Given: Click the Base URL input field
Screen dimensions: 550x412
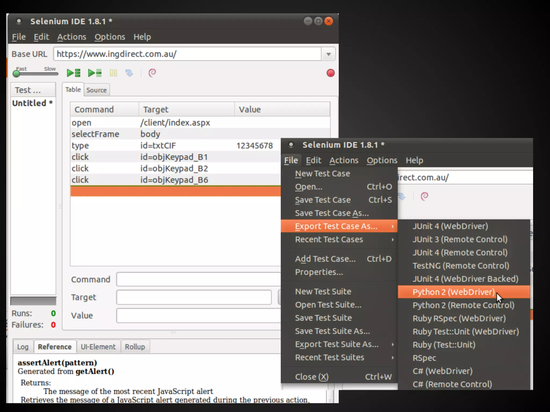Looking at the screenshot, I should [187, 54].
